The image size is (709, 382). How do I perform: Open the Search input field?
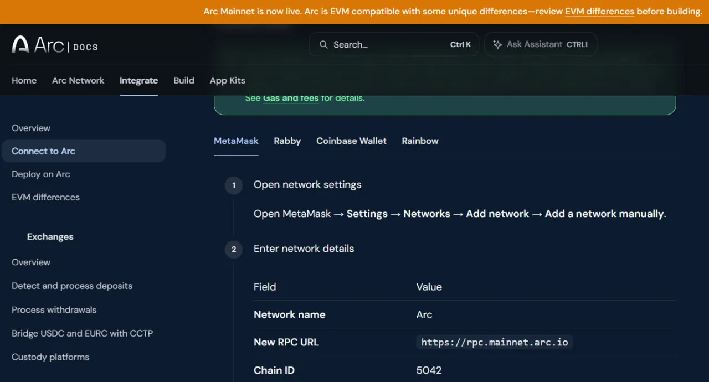tap(394, 44)
